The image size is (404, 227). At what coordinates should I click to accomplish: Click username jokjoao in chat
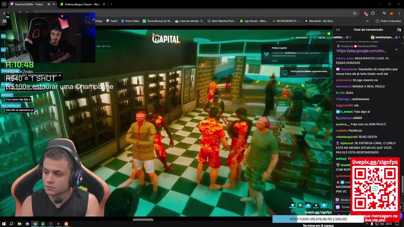pyautogui.click(x=346, y=118)
